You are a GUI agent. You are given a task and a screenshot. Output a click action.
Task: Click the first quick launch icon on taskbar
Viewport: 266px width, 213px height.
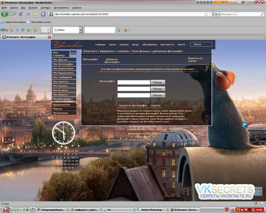click(x=15, y=210)
